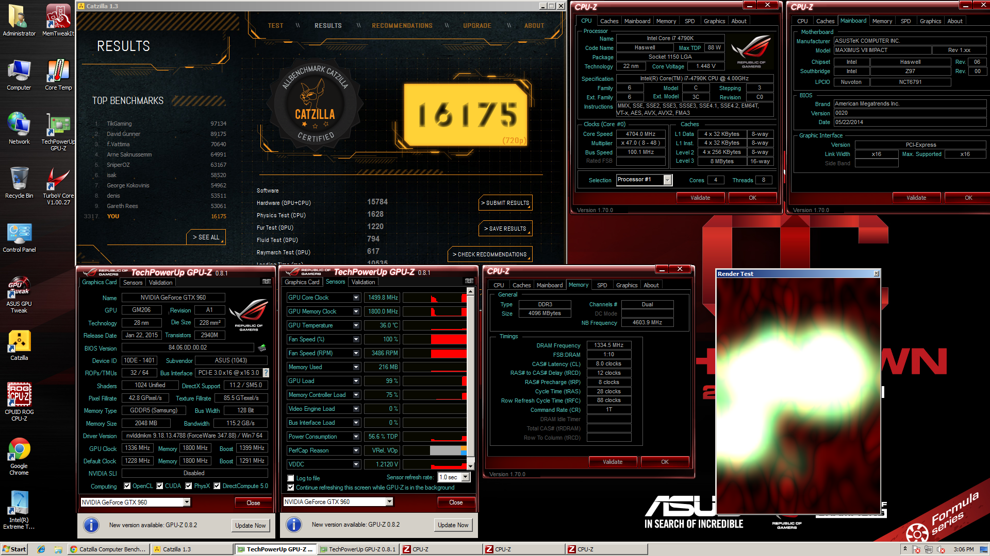
Task: Open the Control Panel desktop icon
Action: click(19, 237)
